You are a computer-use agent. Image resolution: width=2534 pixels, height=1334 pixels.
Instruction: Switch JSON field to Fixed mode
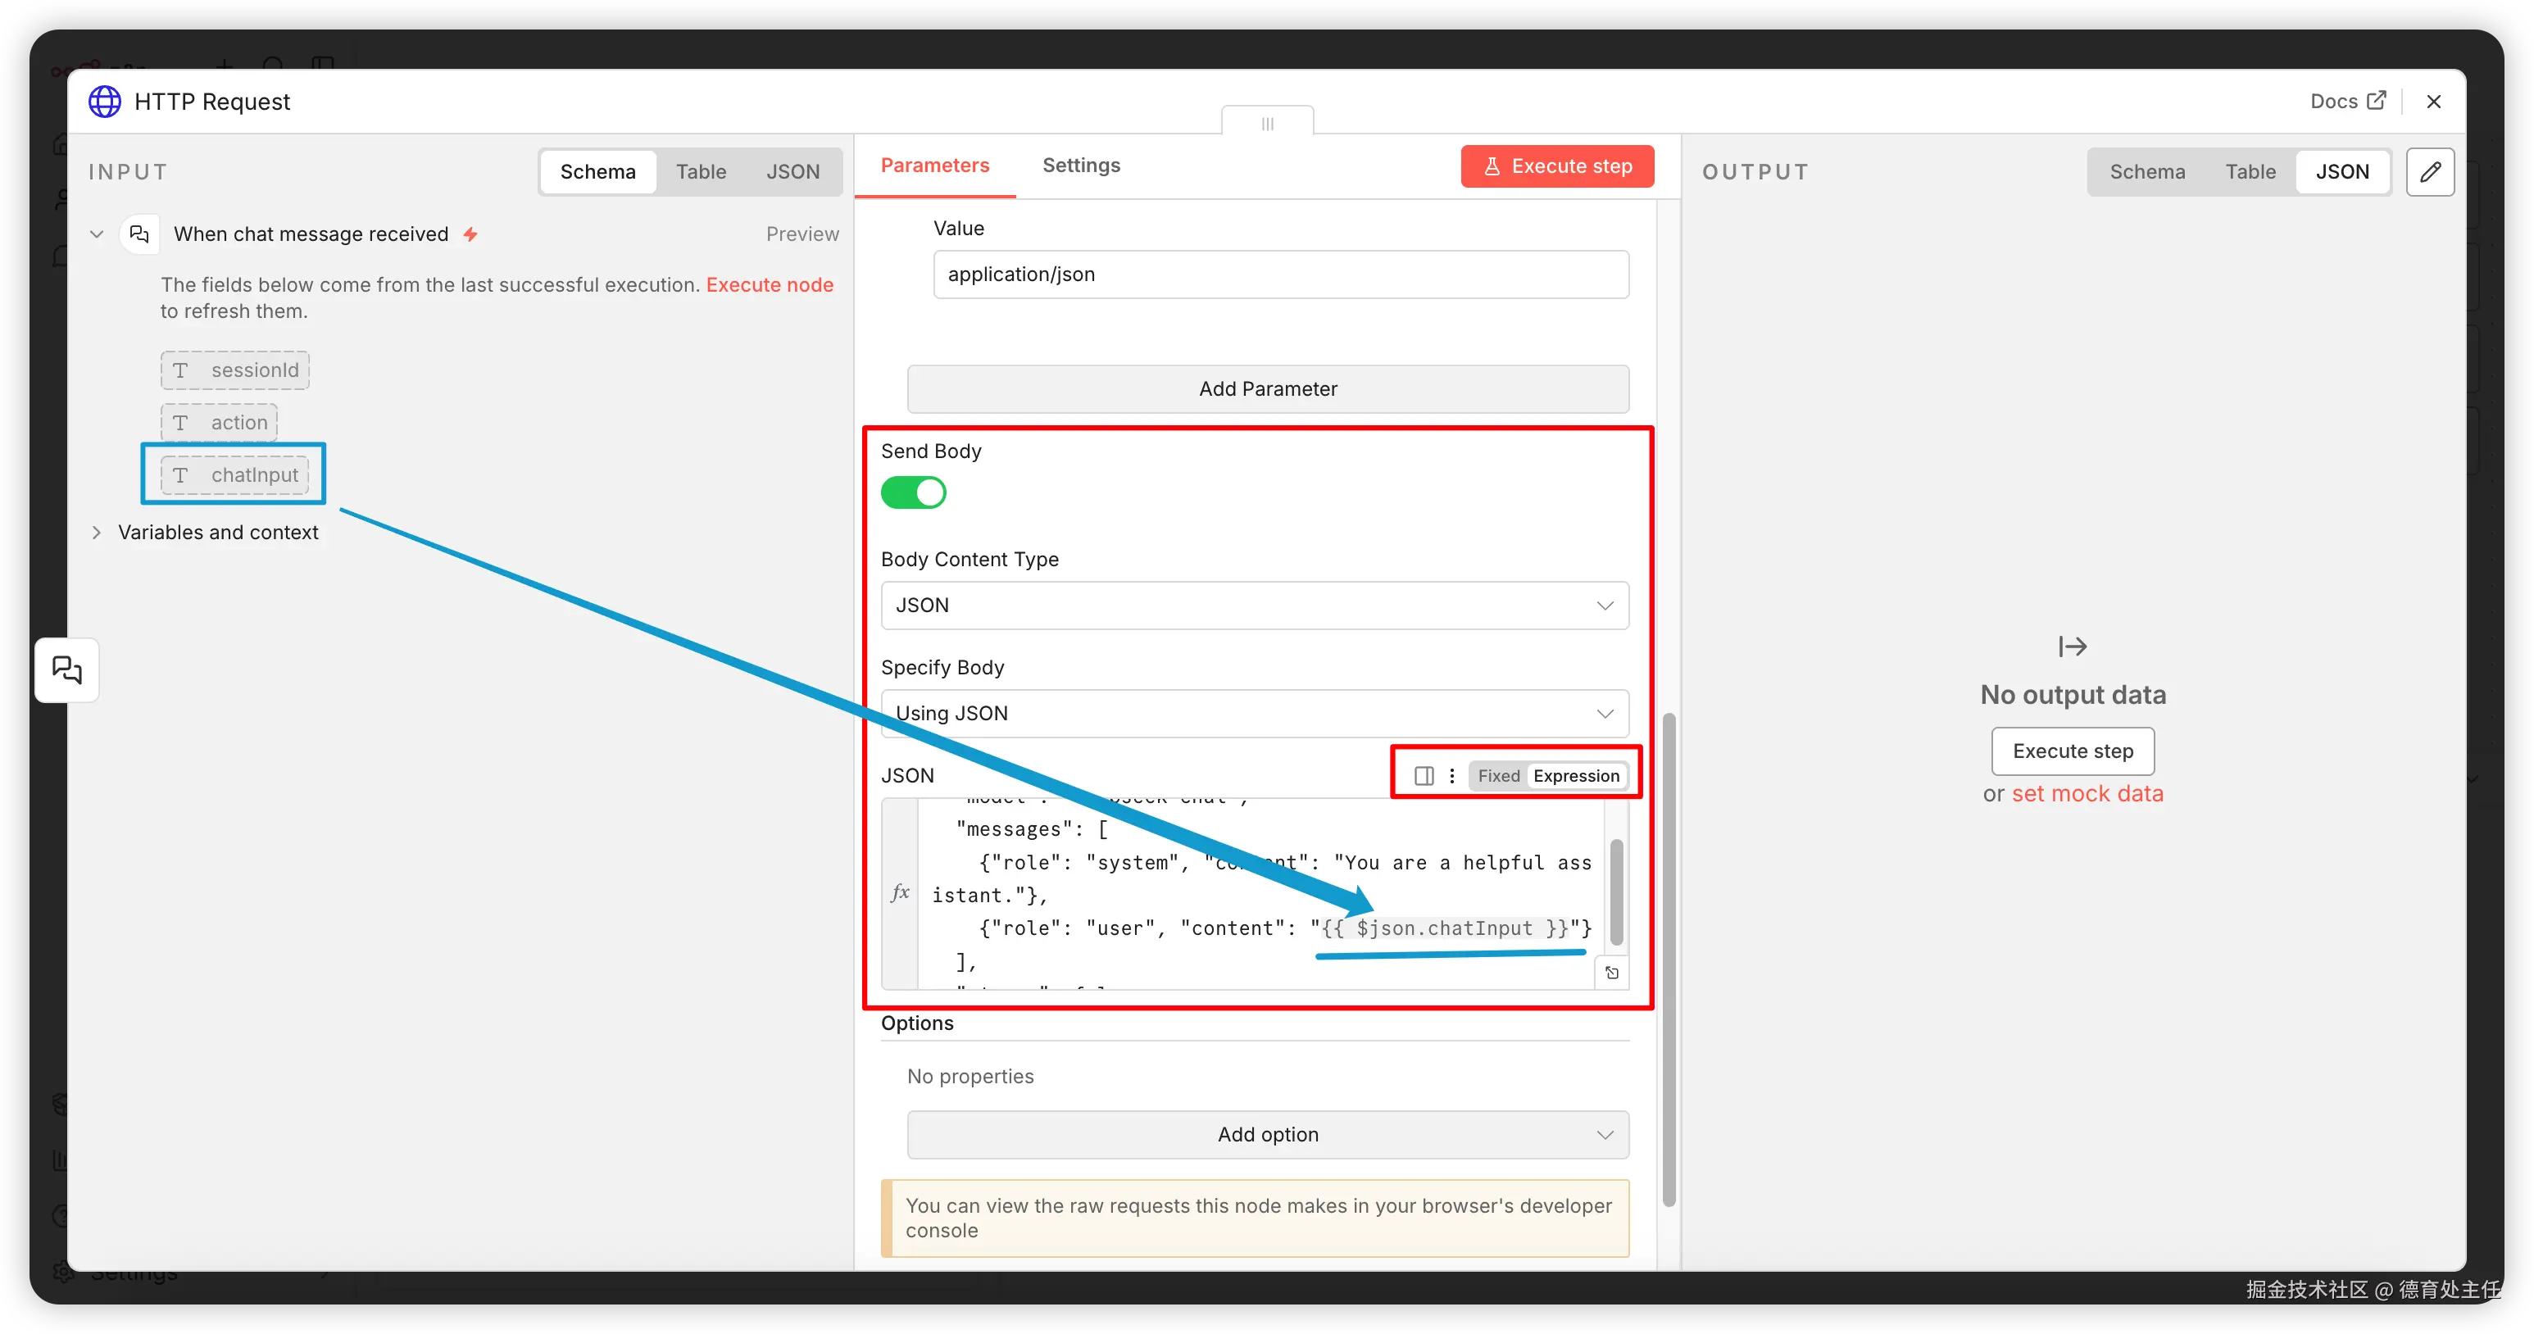pyautogui.click(x=1498, y=776)
